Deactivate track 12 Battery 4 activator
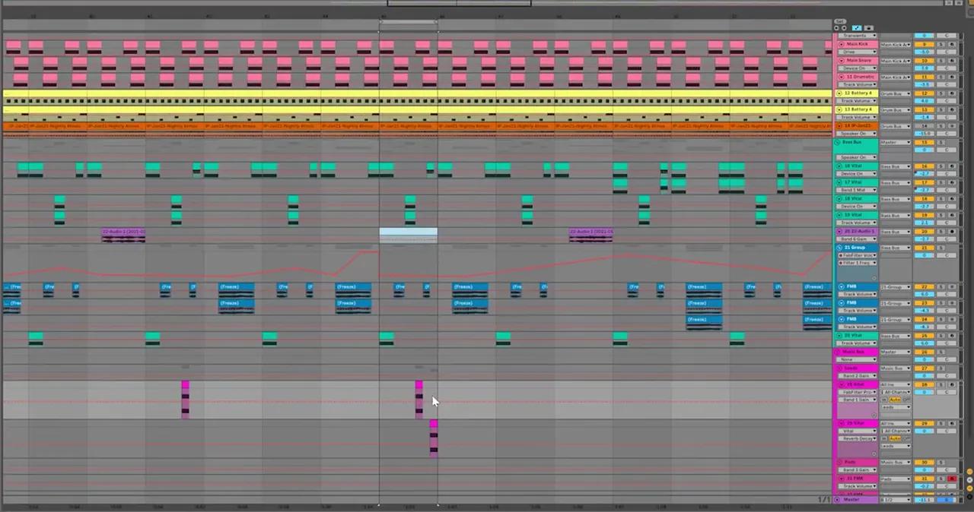 (x=924, y=93)
